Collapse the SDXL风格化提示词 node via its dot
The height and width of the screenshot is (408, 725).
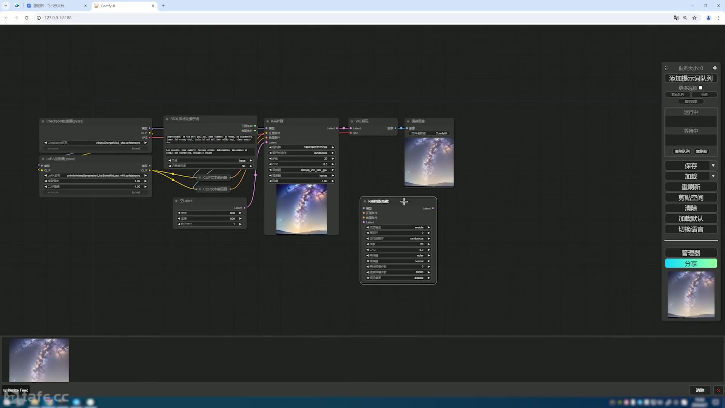(167, 119)
